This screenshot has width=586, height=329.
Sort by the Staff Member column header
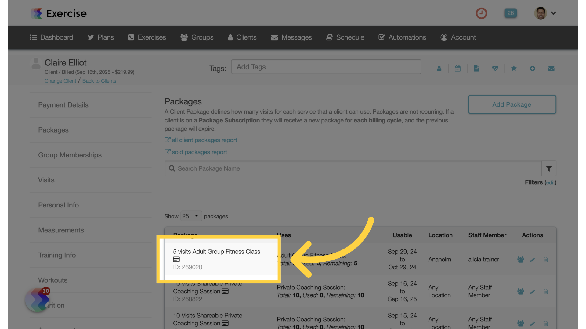tap(487, 235)
